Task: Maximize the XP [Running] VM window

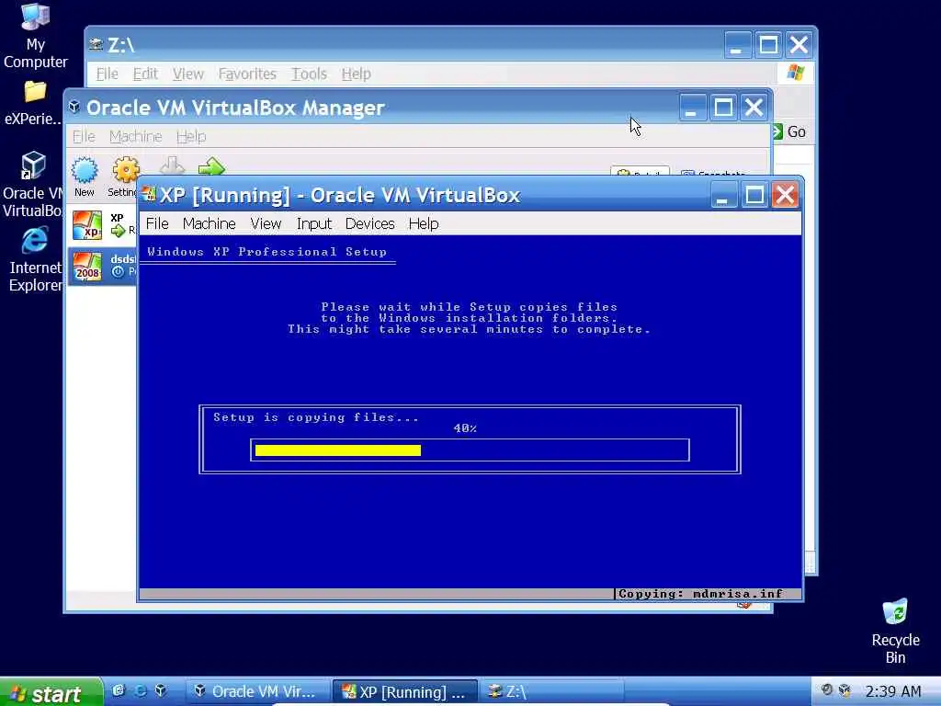Action: tap(754, 195)
